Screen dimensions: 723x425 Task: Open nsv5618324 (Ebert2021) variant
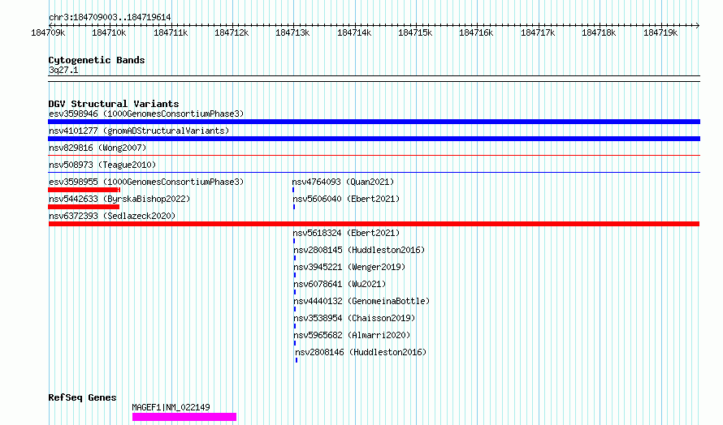pyautogui.click(x=346, y=233)
